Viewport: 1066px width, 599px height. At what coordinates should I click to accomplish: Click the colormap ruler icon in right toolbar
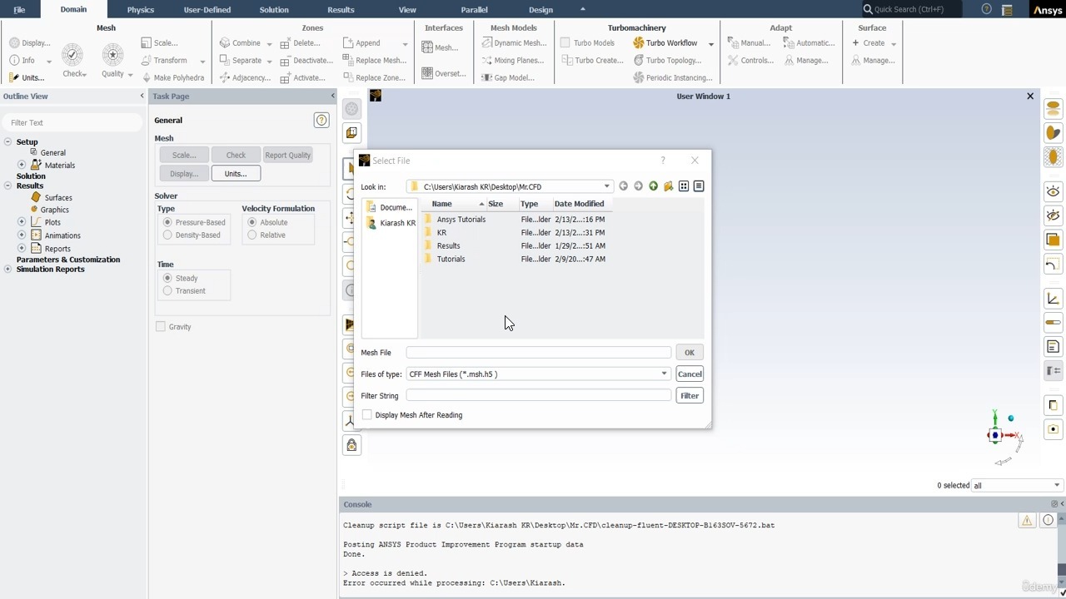[x=1054, y=323]
